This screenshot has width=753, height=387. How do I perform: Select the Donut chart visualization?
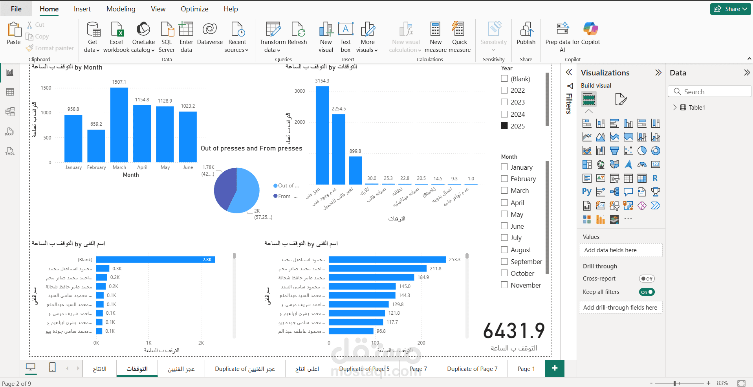tap(656, 151)
